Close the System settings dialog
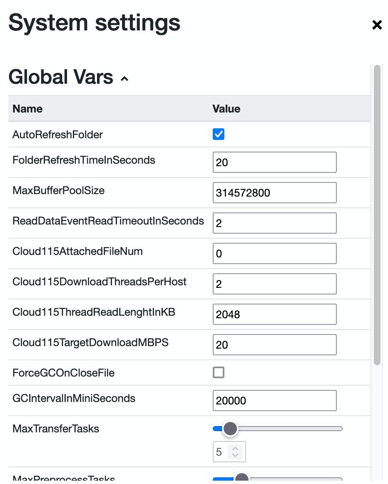The height and width of the screenshot is (484, 388). point(377,25)
